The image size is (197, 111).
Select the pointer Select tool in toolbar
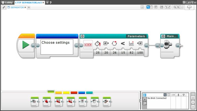point(148,7)
